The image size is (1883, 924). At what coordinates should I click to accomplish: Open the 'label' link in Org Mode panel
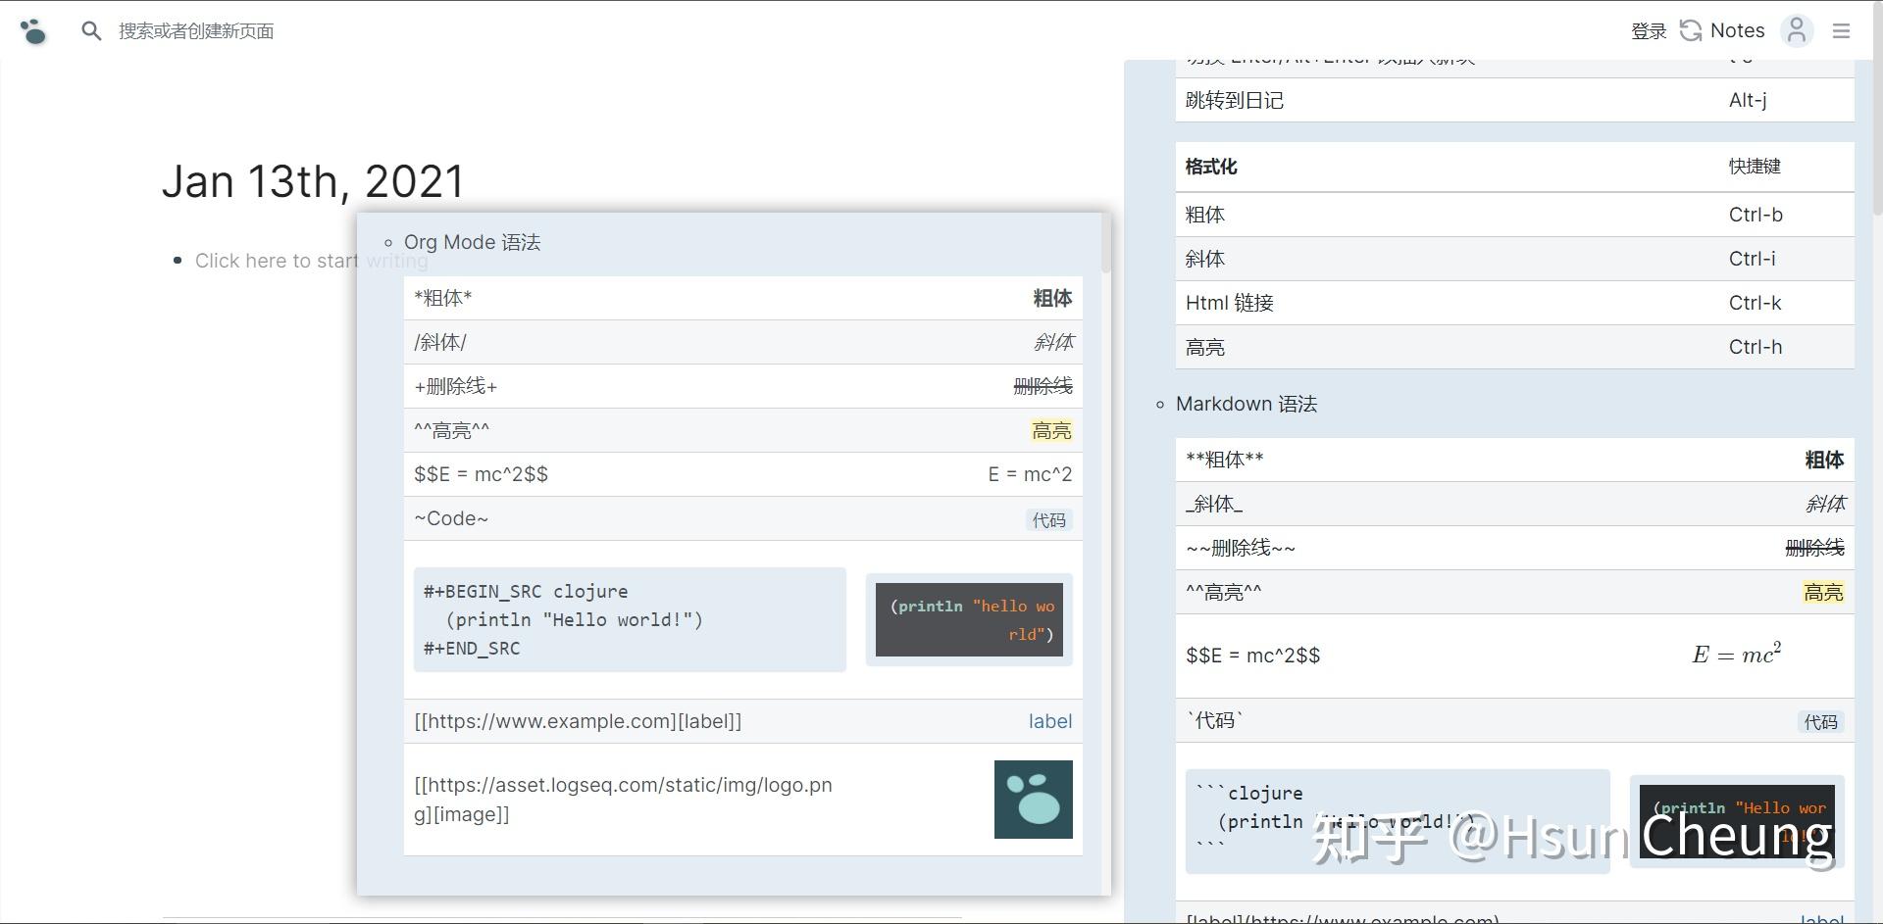[x=1049, y=721]
